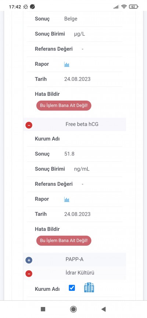Tap the 51.8 result value

click(x=69, y=154)
